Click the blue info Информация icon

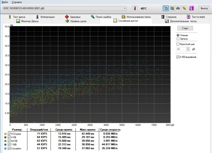pyautogui.click(x=37, y=17)
